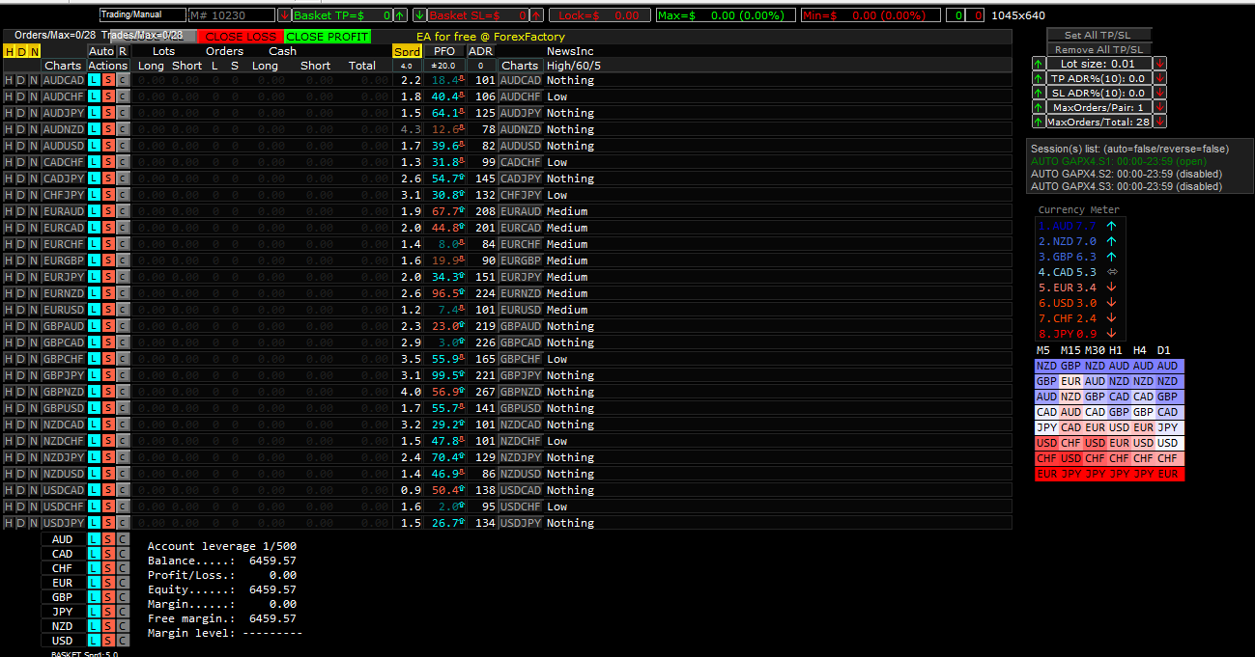
Task: Click the Sord threshold 4.0 cell
Action: pos(407,66)
